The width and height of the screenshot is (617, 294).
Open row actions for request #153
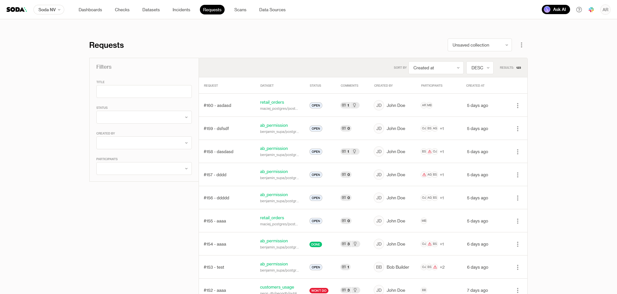click(517, 267)
